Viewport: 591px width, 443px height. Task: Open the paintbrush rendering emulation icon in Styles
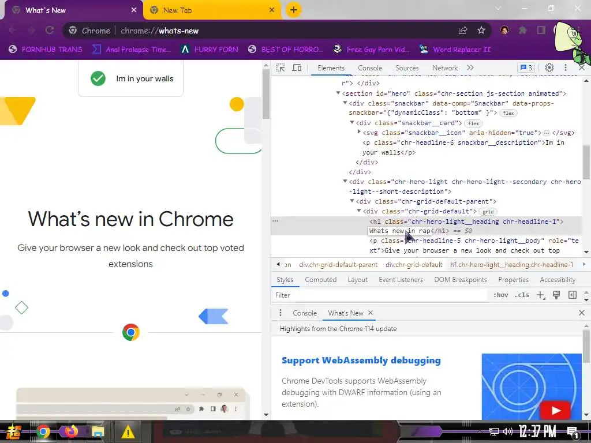[556, 295]
